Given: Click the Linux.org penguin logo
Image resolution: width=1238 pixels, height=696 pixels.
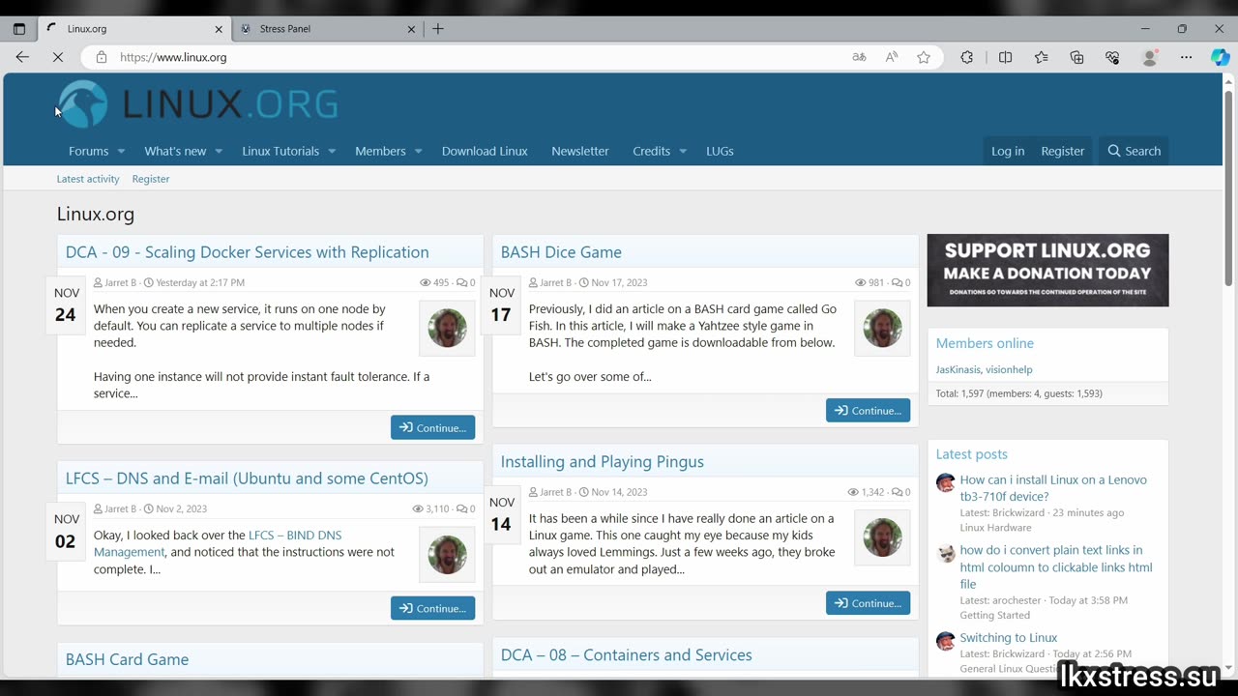Looking at the screenshot, I should (198, 104).
